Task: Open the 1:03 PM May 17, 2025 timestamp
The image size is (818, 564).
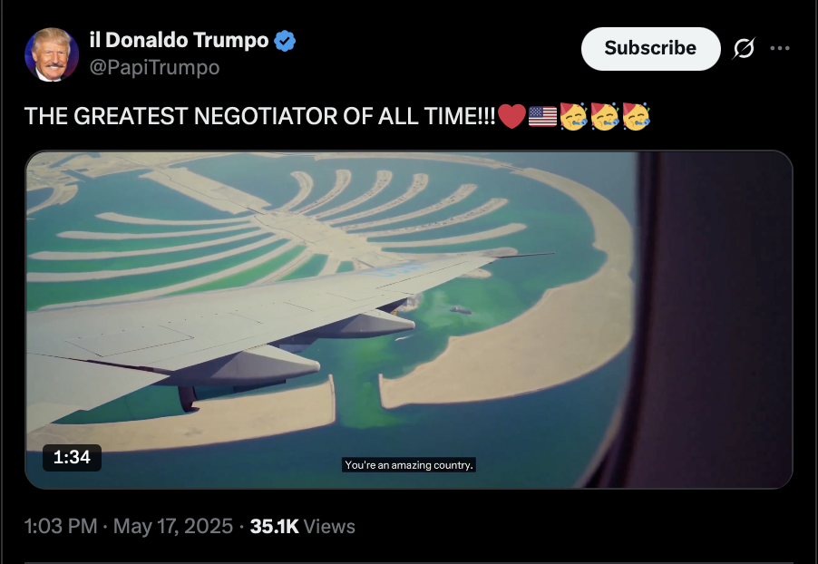Action: point(129,526)
